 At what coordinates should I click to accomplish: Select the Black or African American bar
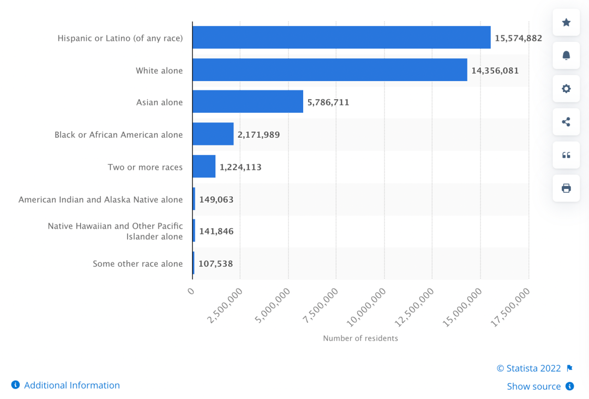[213, 134]
